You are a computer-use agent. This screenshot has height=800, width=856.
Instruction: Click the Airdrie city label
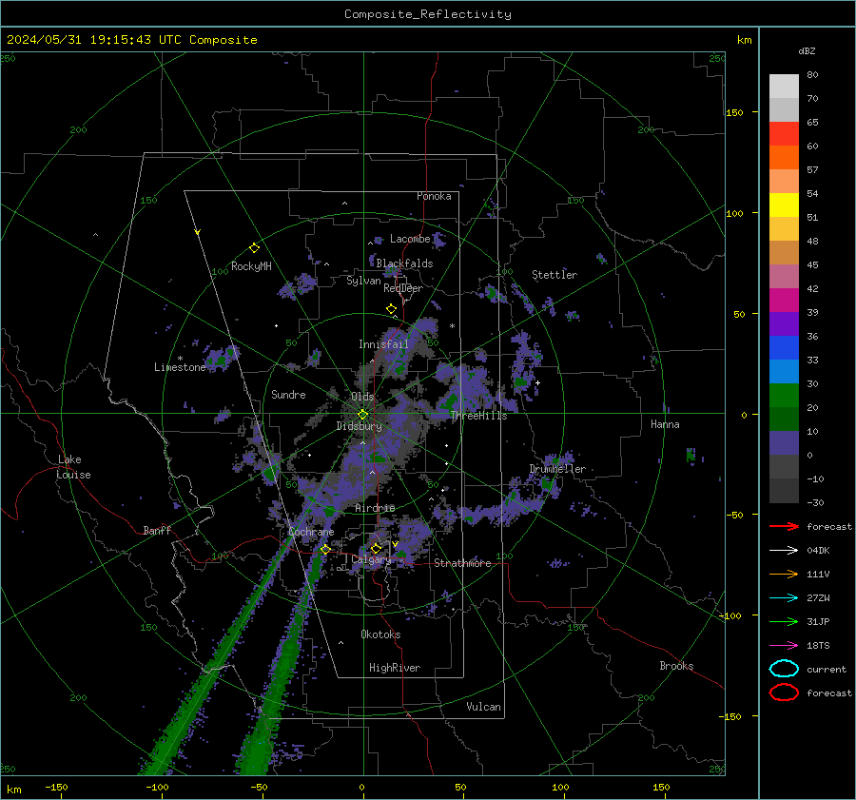[x=375, y=508]
